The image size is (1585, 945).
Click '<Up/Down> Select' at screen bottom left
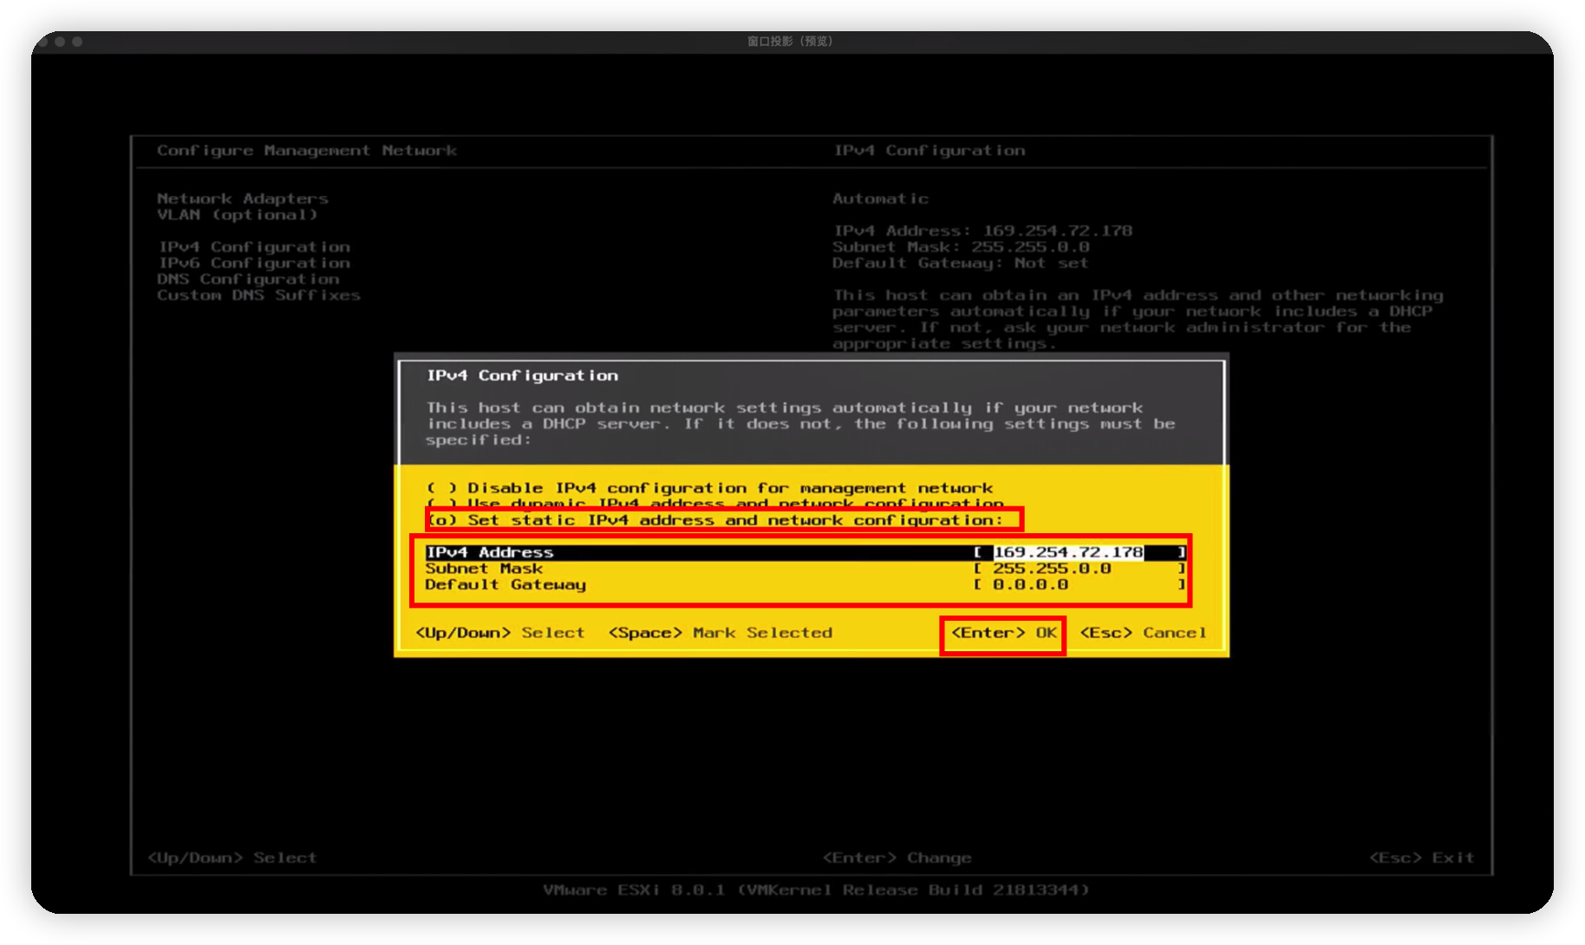coord(232,857)
